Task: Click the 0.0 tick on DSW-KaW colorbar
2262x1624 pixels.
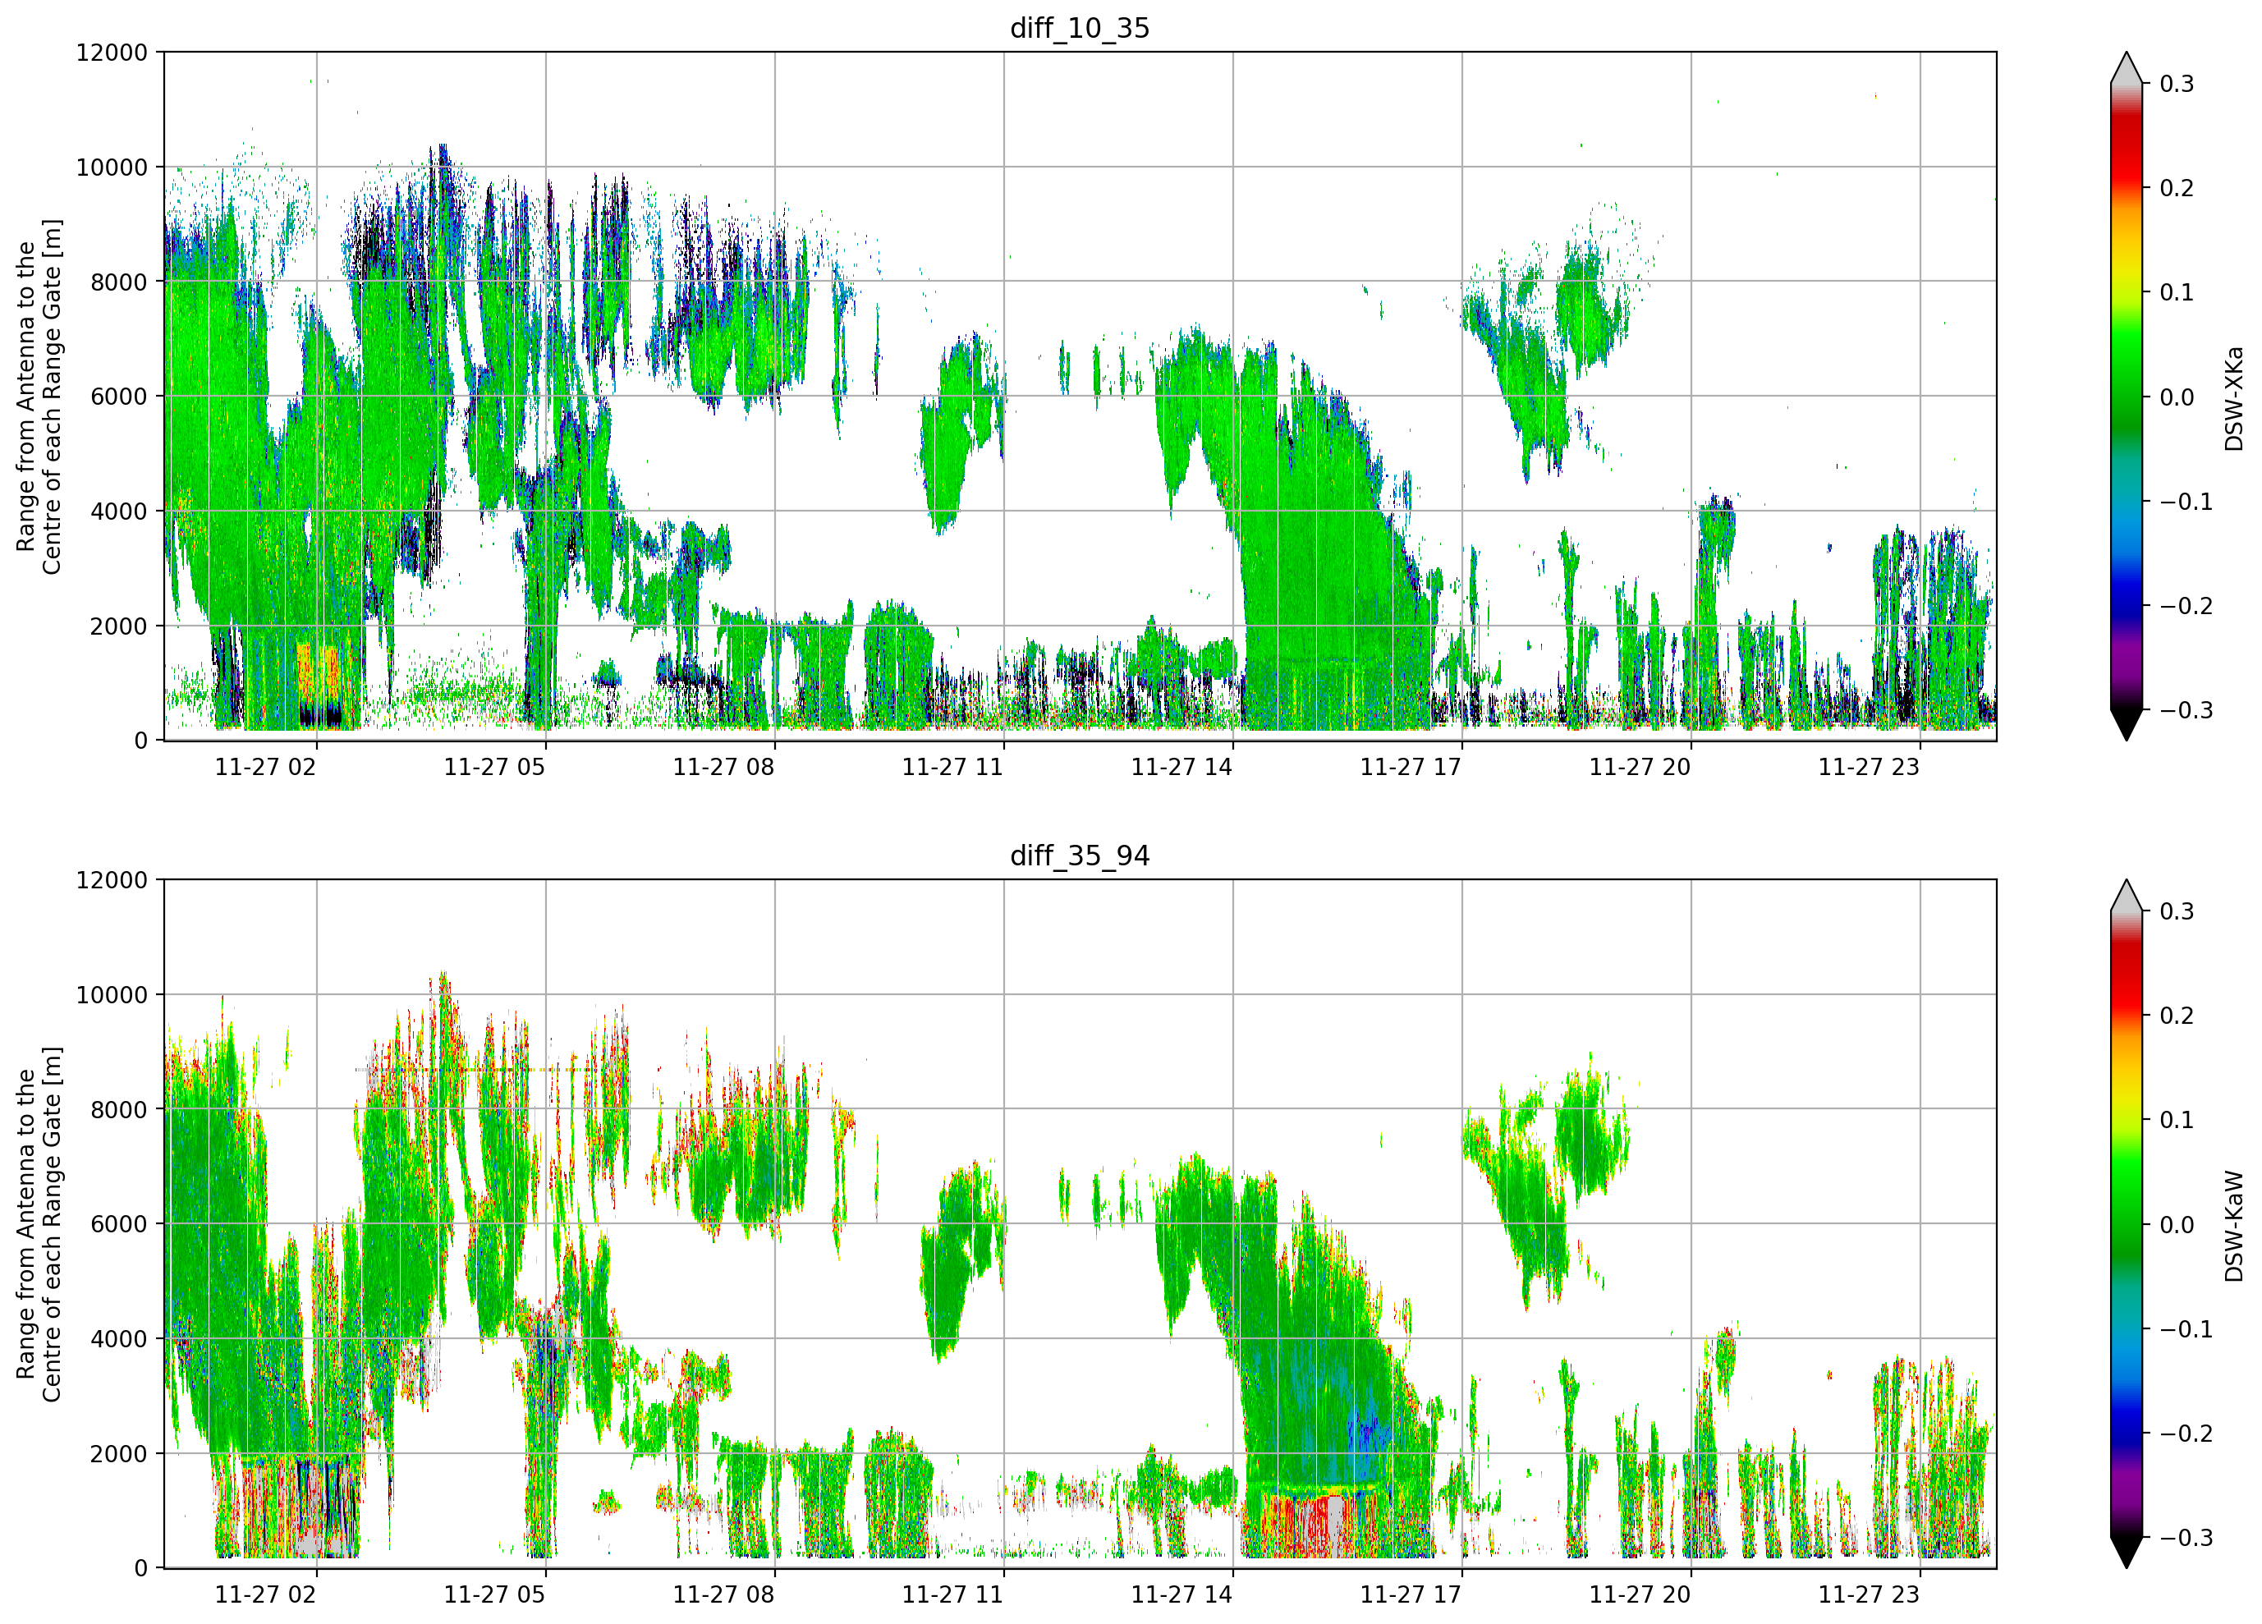Action: point(2177,1225)
